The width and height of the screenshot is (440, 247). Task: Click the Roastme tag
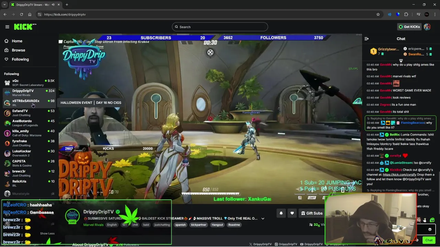pos(234,225)
